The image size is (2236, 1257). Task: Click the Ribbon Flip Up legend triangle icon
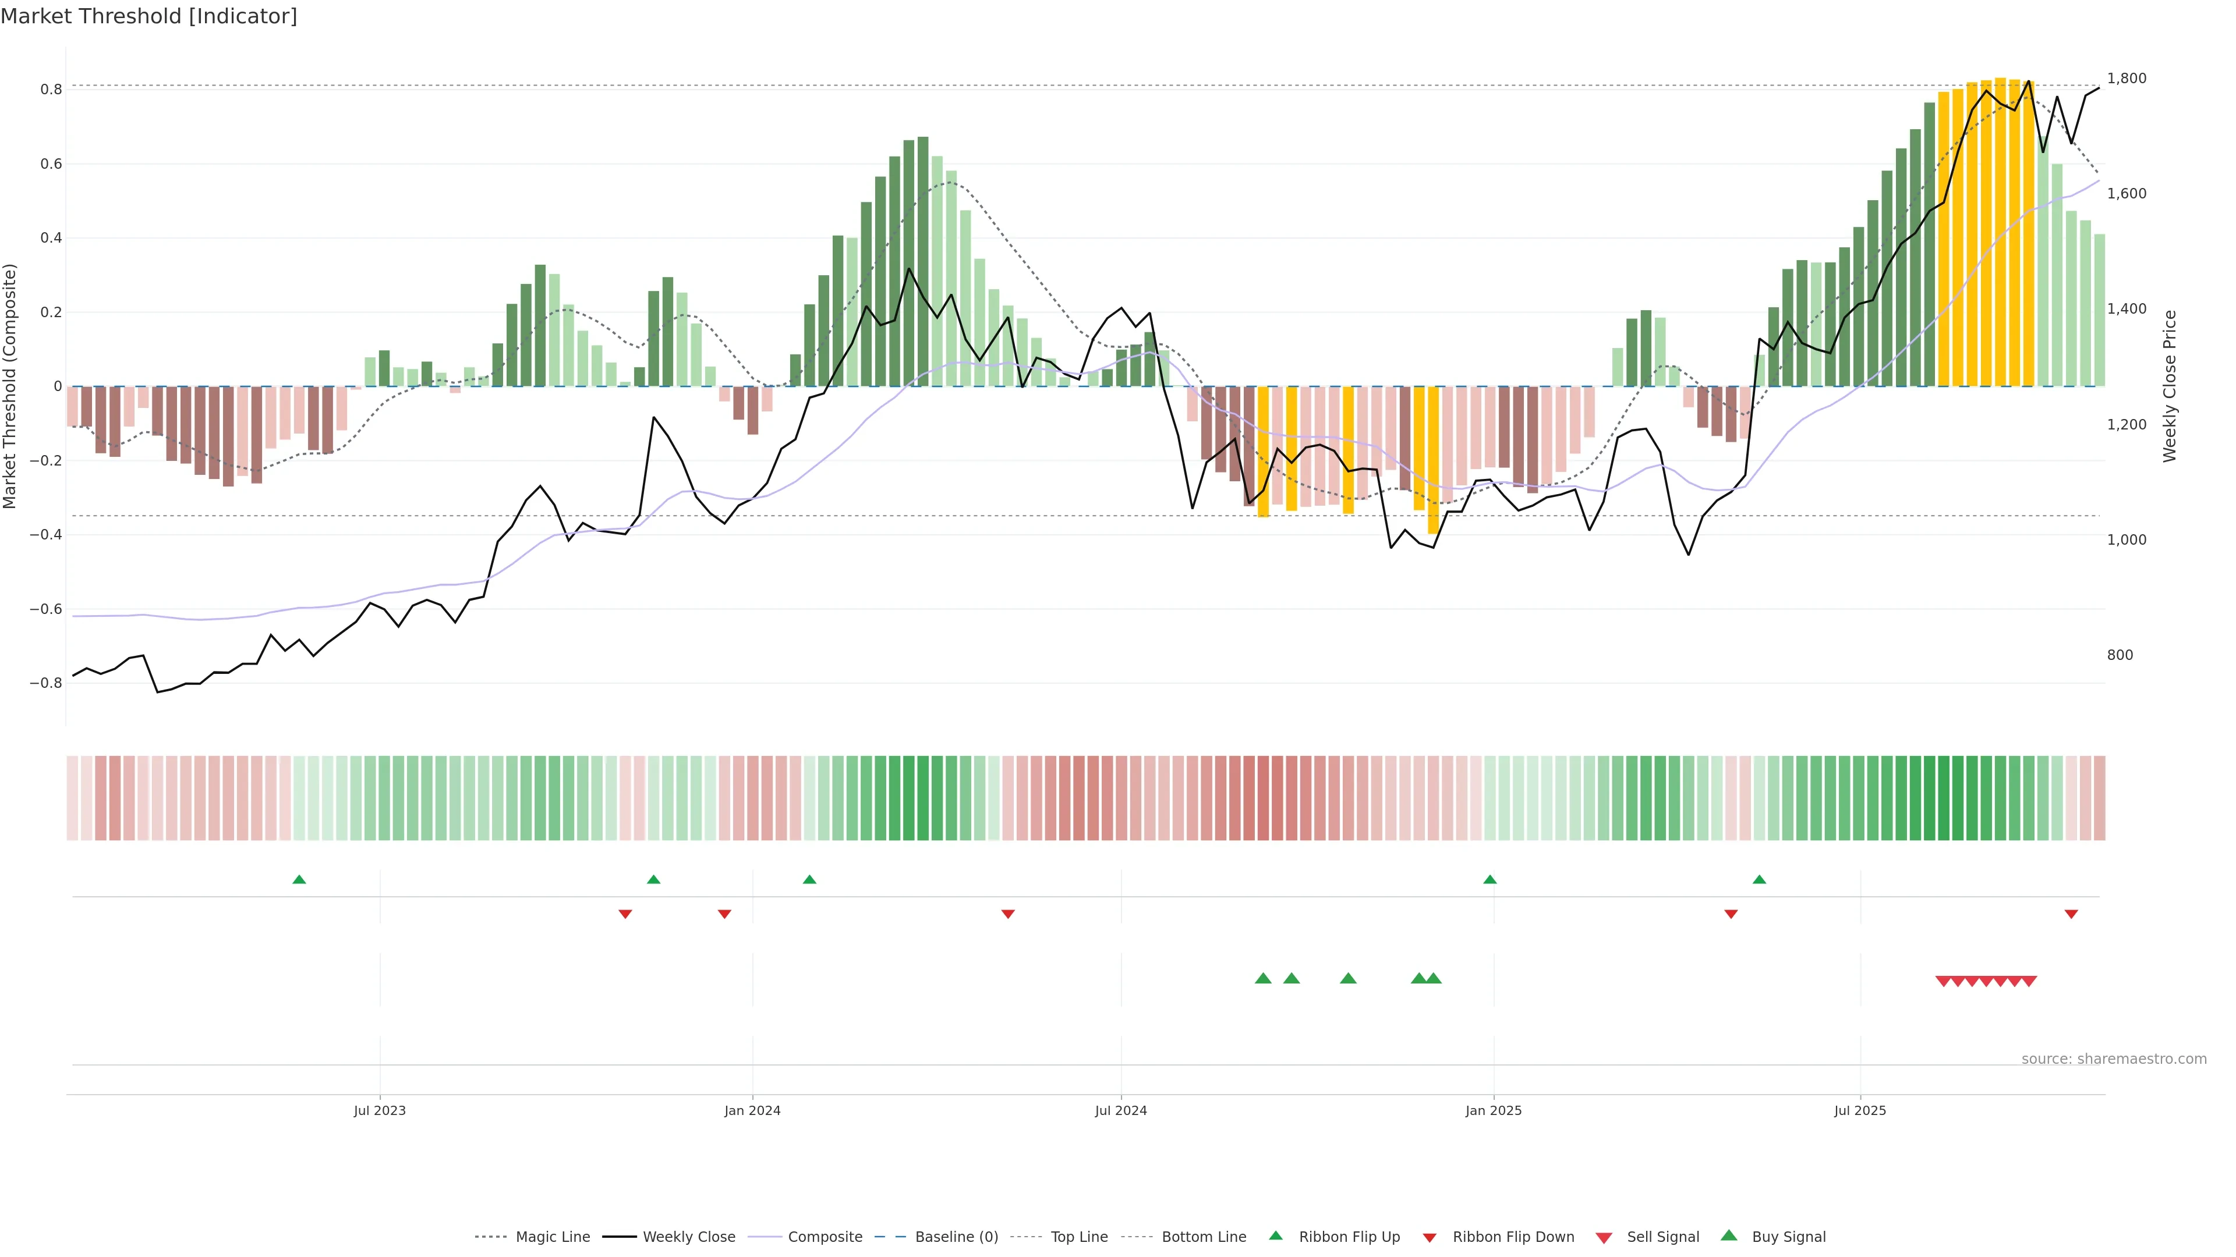coord(1275,1235)
